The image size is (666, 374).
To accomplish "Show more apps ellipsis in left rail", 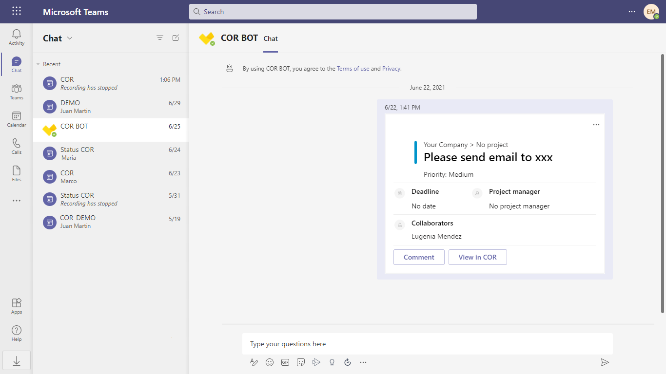I will point(17,201).
